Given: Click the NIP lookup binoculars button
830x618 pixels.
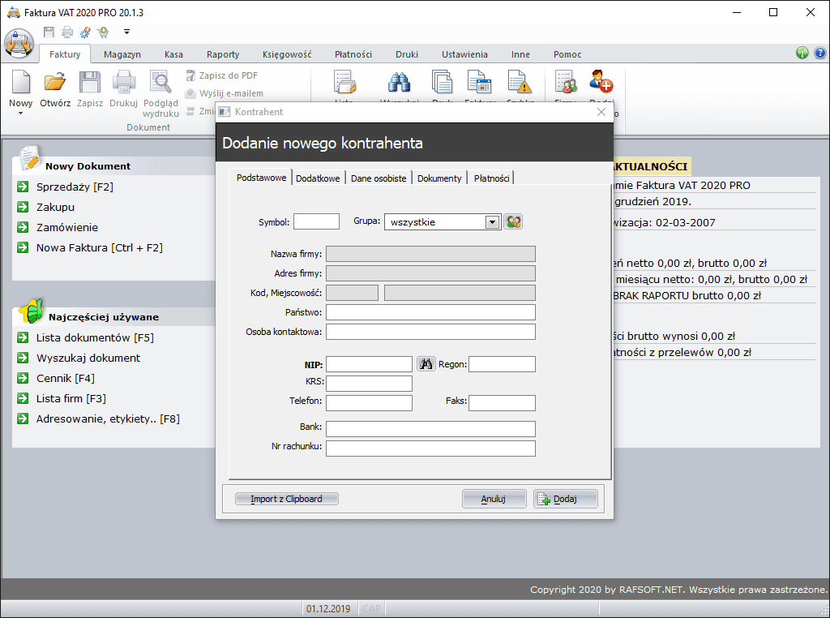Looking at the screenshot, I should pos(426,364).
